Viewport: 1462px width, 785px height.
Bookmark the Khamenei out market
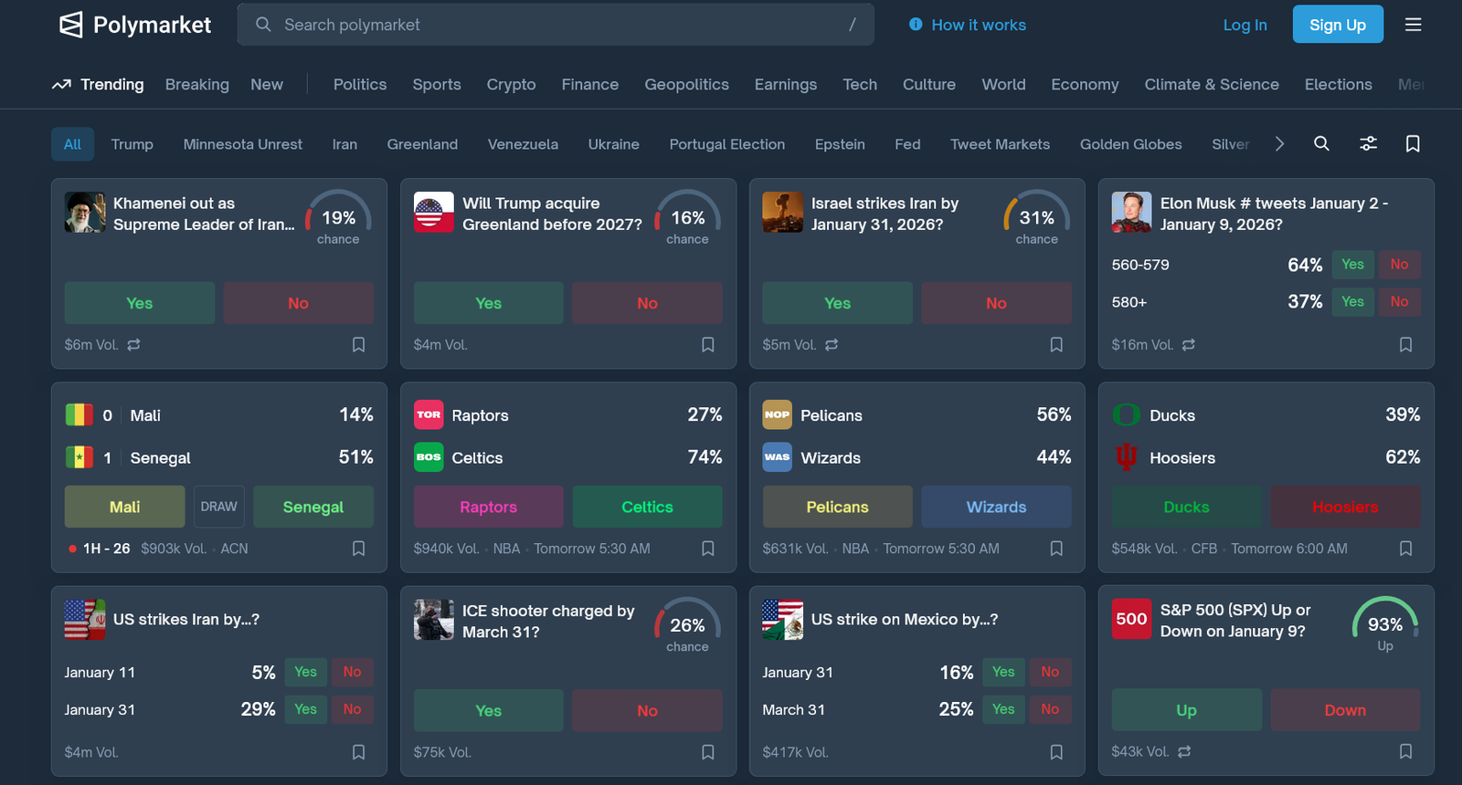point(358,345)
